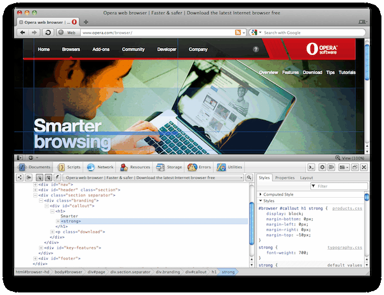The width and height of the screenshot is (384, 295).
Task: Open the search engine dropdown arrow
Action: point(260,32)
